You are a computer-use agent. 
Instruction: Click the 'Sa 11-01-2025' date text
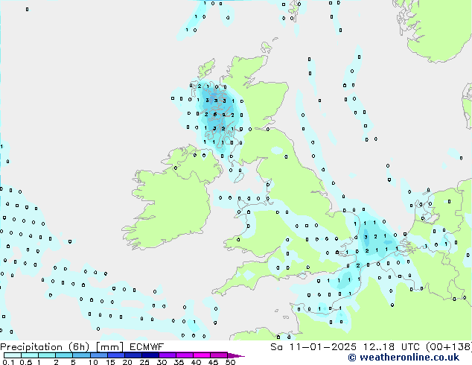coord(313,346)
